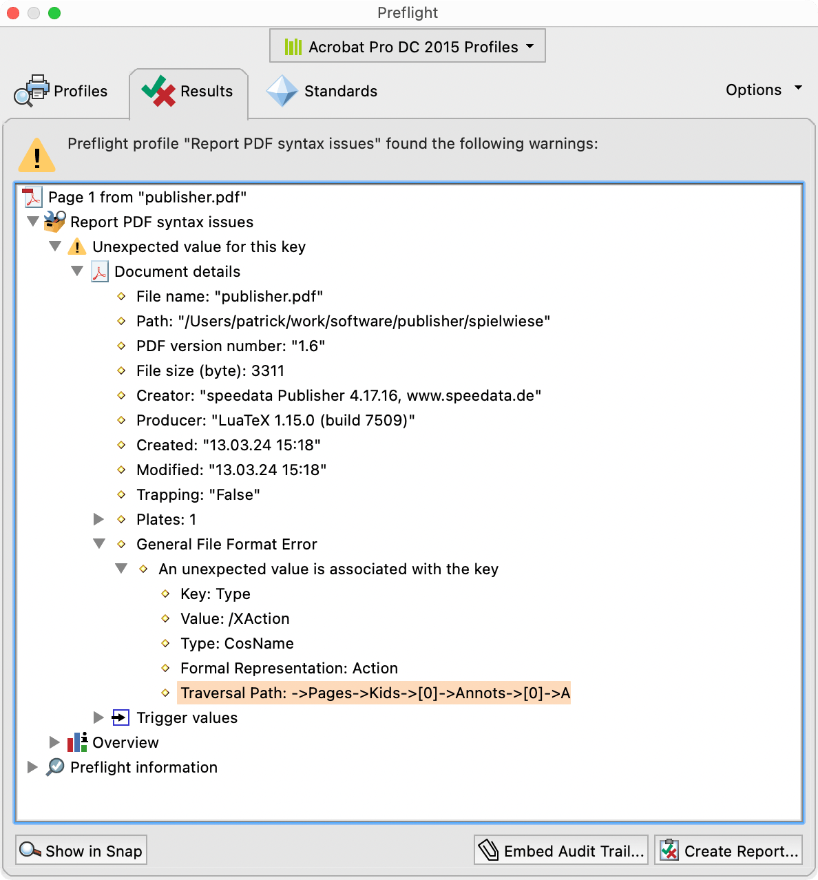Expand the Overview node
The image size is (818, 880).
coord(54,742)
